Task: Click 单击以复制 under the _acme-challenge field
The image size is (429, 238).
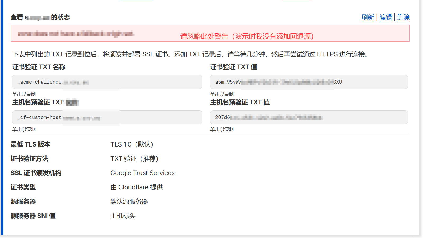Action: [24, 94]
